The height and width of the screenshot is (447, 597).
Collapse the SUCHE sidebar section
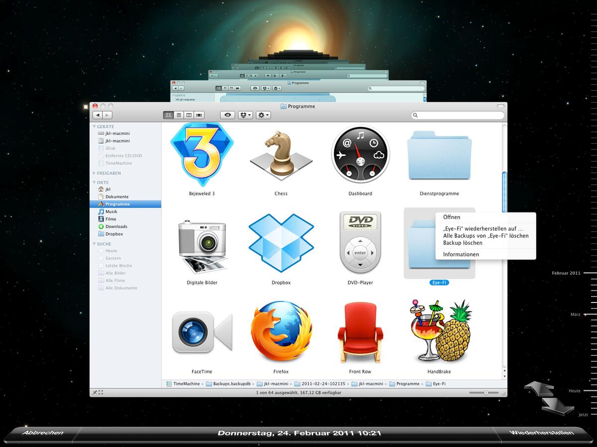point(95,243)
